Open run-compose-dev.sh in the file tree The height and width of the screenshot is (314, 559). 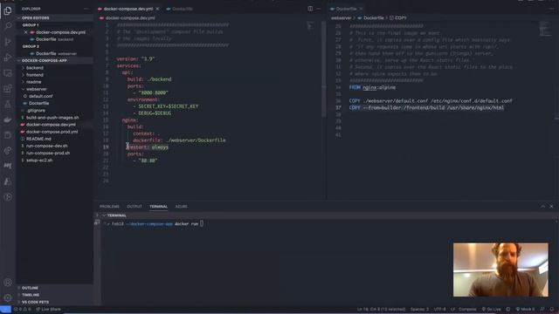pyautogui.click(x=46, y=146)
